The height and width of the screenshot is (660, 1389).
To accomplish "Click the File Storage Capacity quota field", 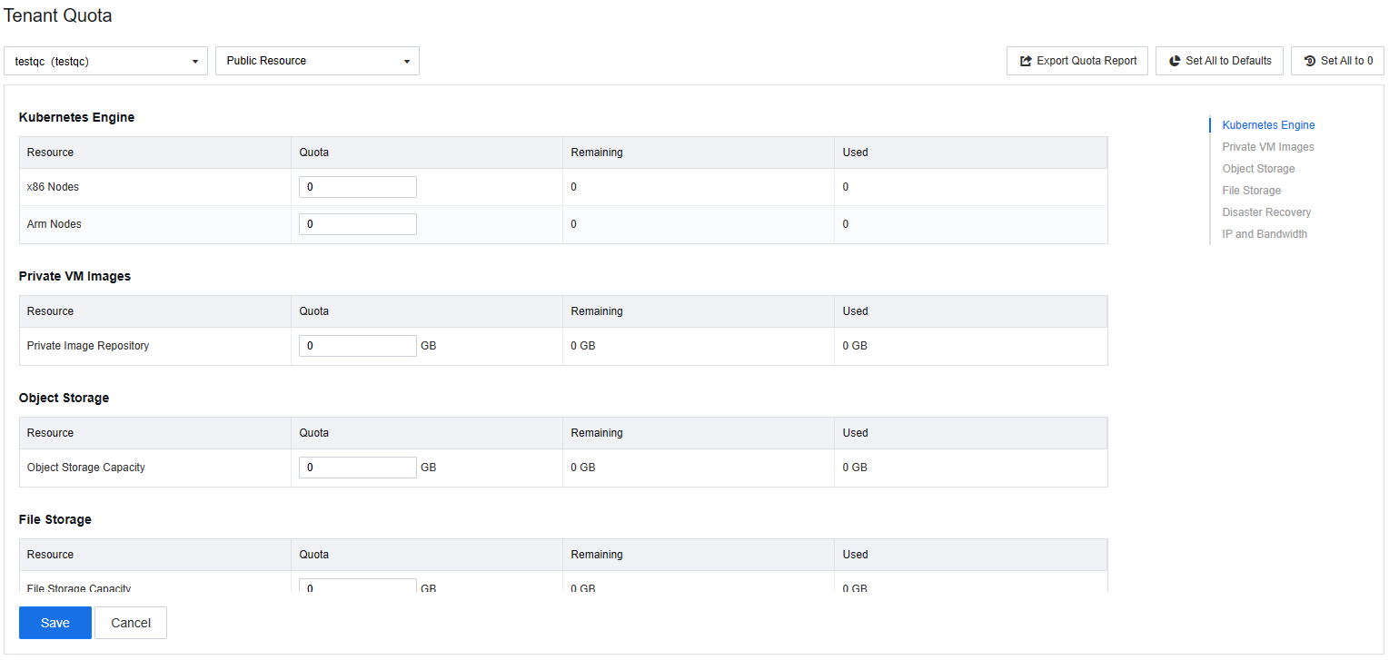I will click(x=358, y=586).
